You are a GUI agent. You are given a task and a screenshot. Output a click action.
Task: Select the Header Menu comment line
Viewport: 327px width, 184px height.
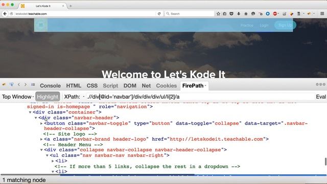click(73, 145)
